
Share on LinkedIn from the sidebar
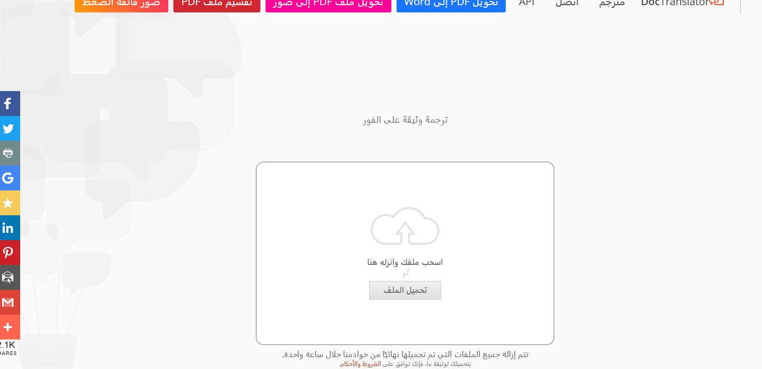(10, 228)
